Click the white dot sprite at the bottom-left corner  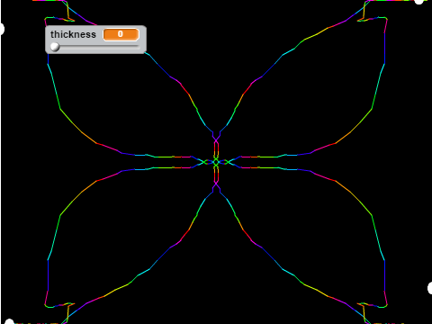(x=9, y=321)
